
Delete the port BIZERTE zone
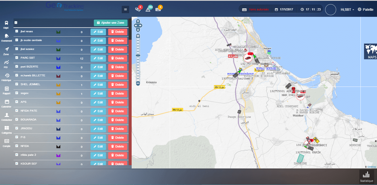(118, 67)
